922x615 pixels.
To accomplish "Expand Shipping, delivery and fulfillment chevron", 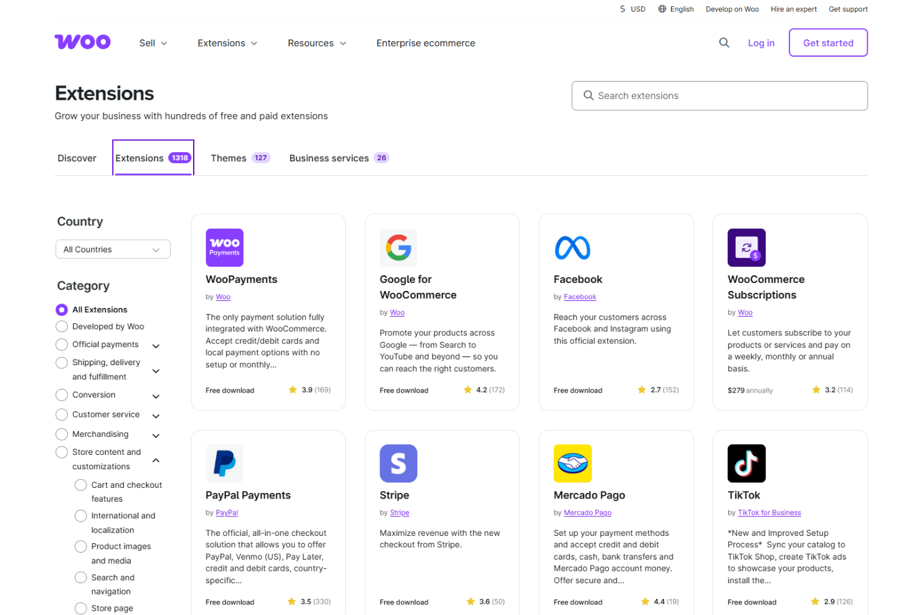I will click(x=156, y=371).
